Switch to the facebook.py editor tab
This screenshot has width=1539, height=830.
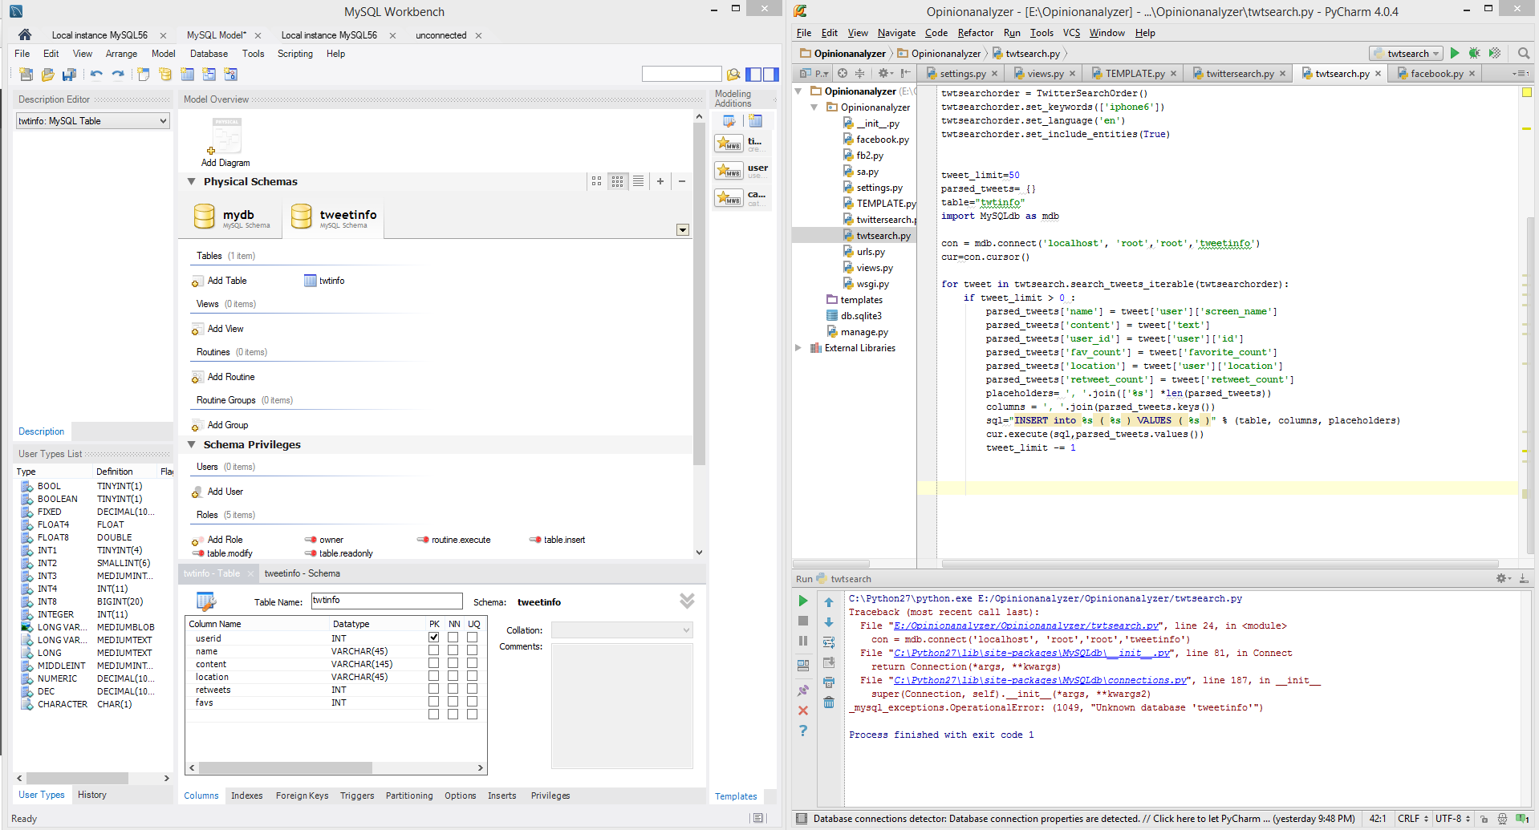(x=1435, y=74)
